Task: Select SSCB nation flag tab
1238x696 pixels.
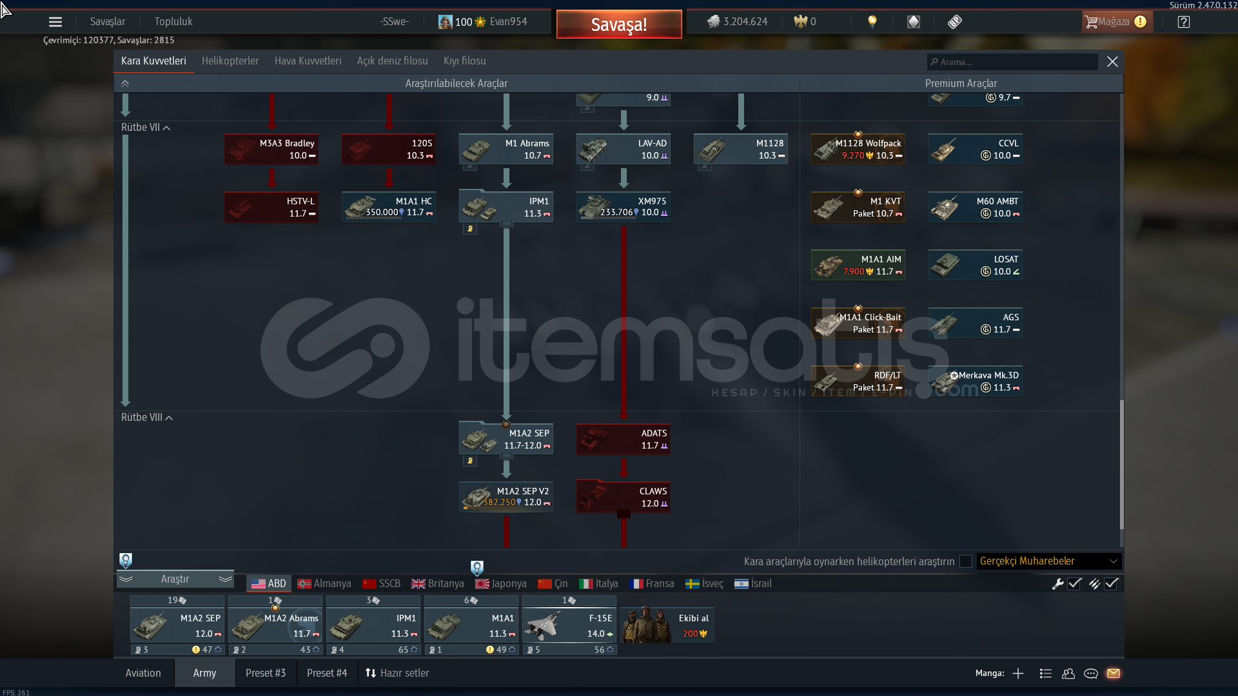Action: click(x=382, y=583)
